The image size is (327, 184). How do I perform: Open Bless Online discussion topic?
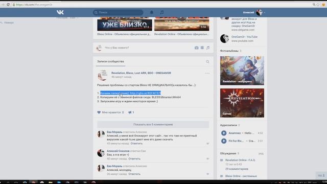coord(241,176)
